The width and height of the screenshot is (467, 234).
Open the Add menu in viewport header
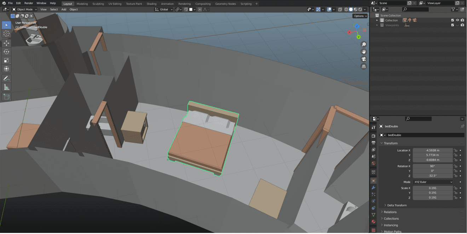(64, 10)
